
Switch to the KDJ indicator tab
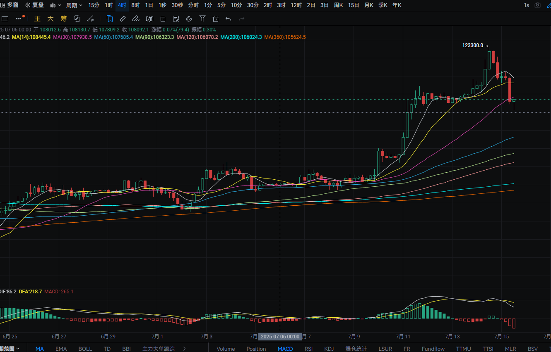(329, 349)
